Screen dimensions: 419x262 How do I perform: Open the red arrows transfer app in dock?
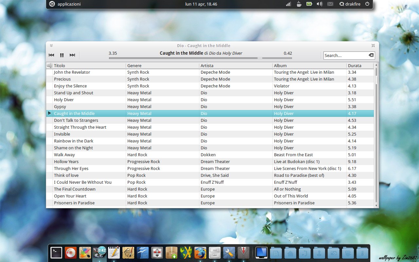click(157, 253)
